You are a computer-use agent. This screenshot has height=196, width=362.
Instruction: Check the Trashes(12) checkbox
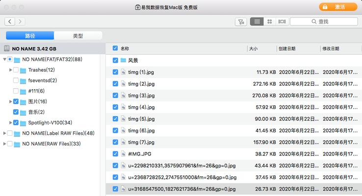coord(16,70)
